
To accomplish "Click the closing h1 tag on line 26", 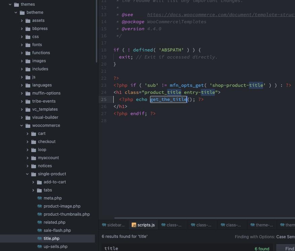I will [120, 107].
